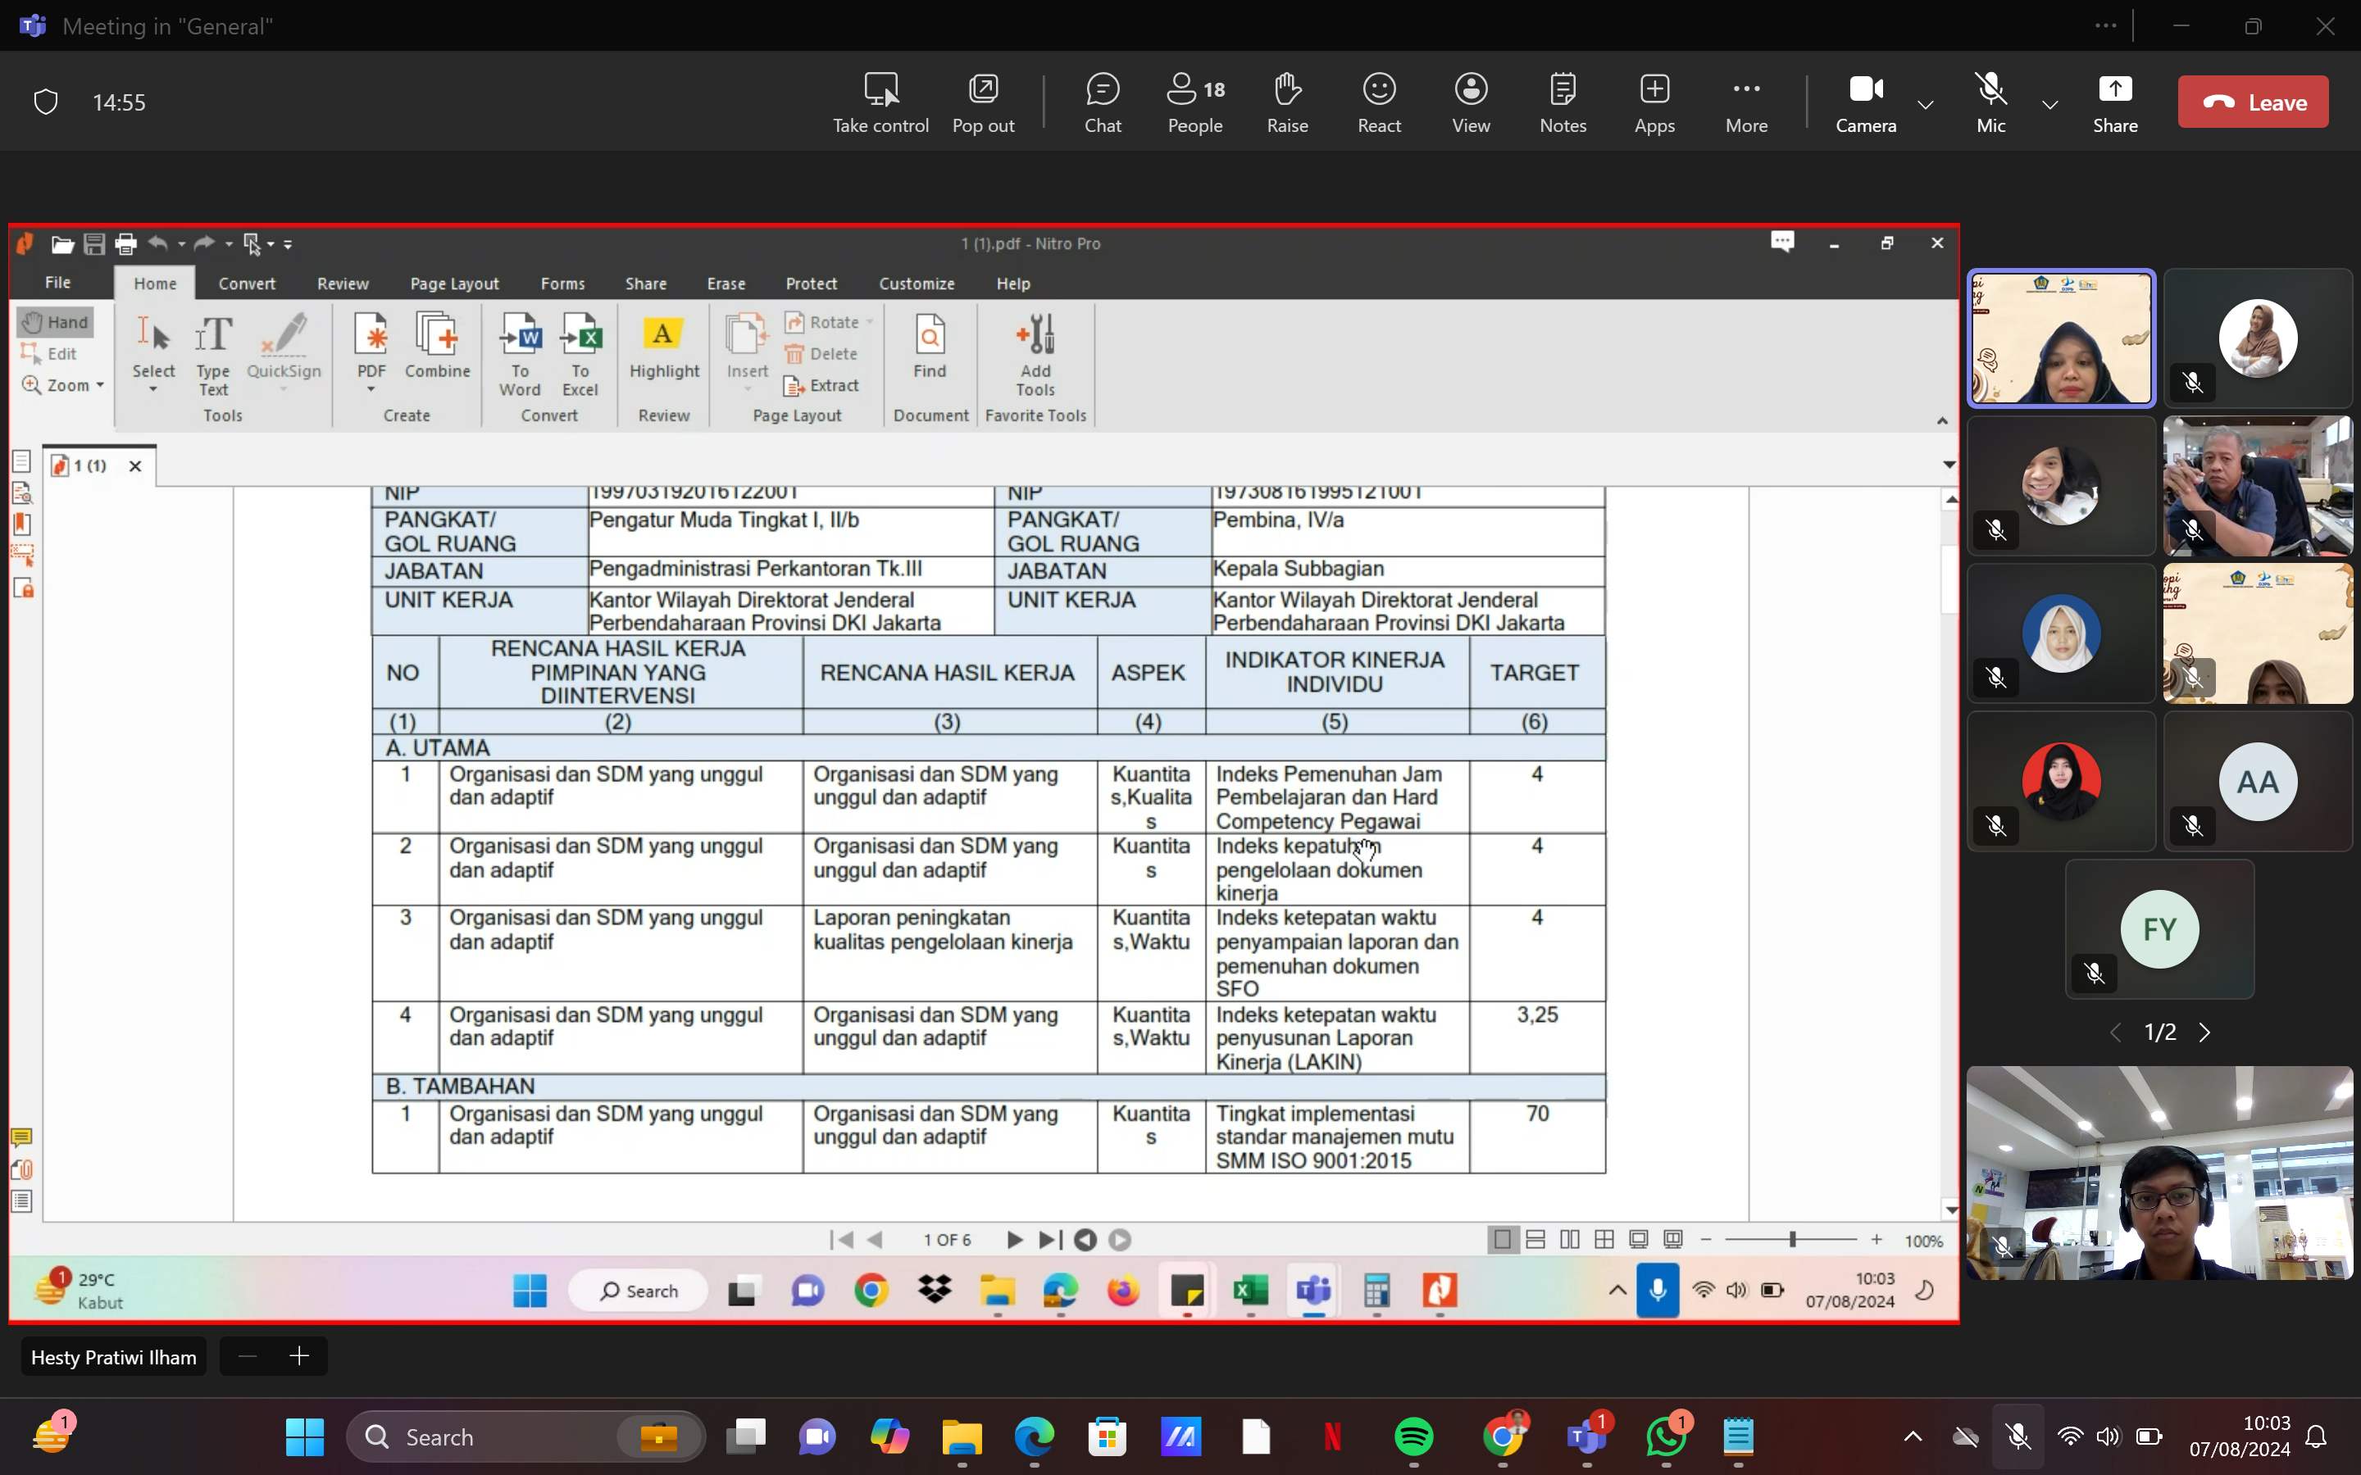2361x1475 pixels.
Task: Expand Camera options dropdown arrow
Action: click(x=1925, y=104)
